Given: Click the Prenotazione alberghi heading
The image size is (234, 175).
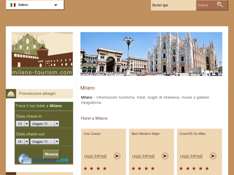Looking at the screenshot, I should (37, 94).
